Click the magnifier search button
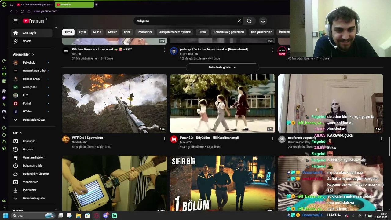391x220 pixels. tap(249, 21)
